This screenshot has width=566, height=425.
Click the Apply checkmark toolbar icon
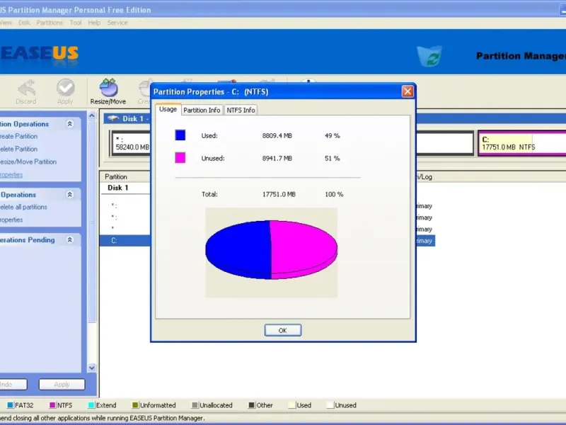click(65, 88)
